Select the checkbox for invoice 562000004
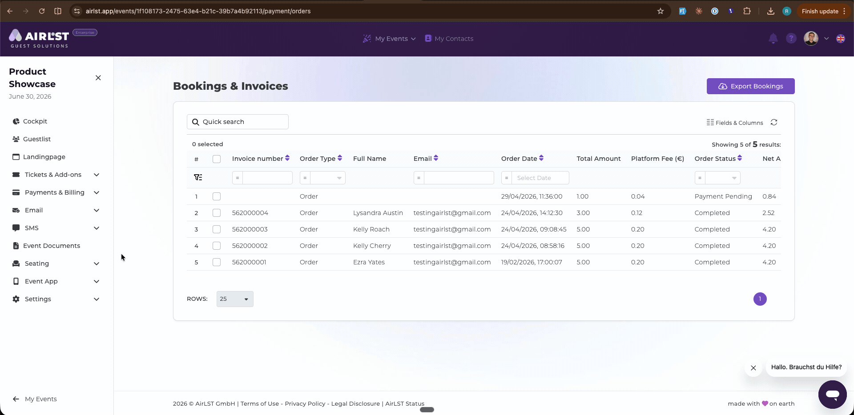This screenshot has height=415, width=854. click(x=217, y=213)
